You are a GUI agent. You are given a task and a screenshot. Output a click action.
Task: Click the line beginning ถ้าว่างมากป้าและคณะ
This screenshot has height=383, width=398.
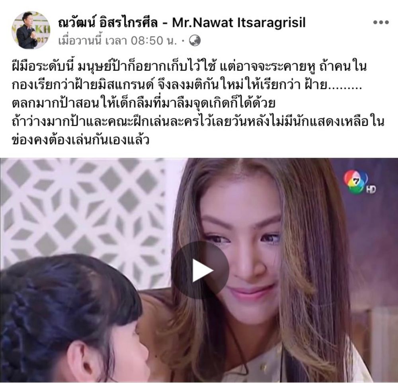(198, 122)
